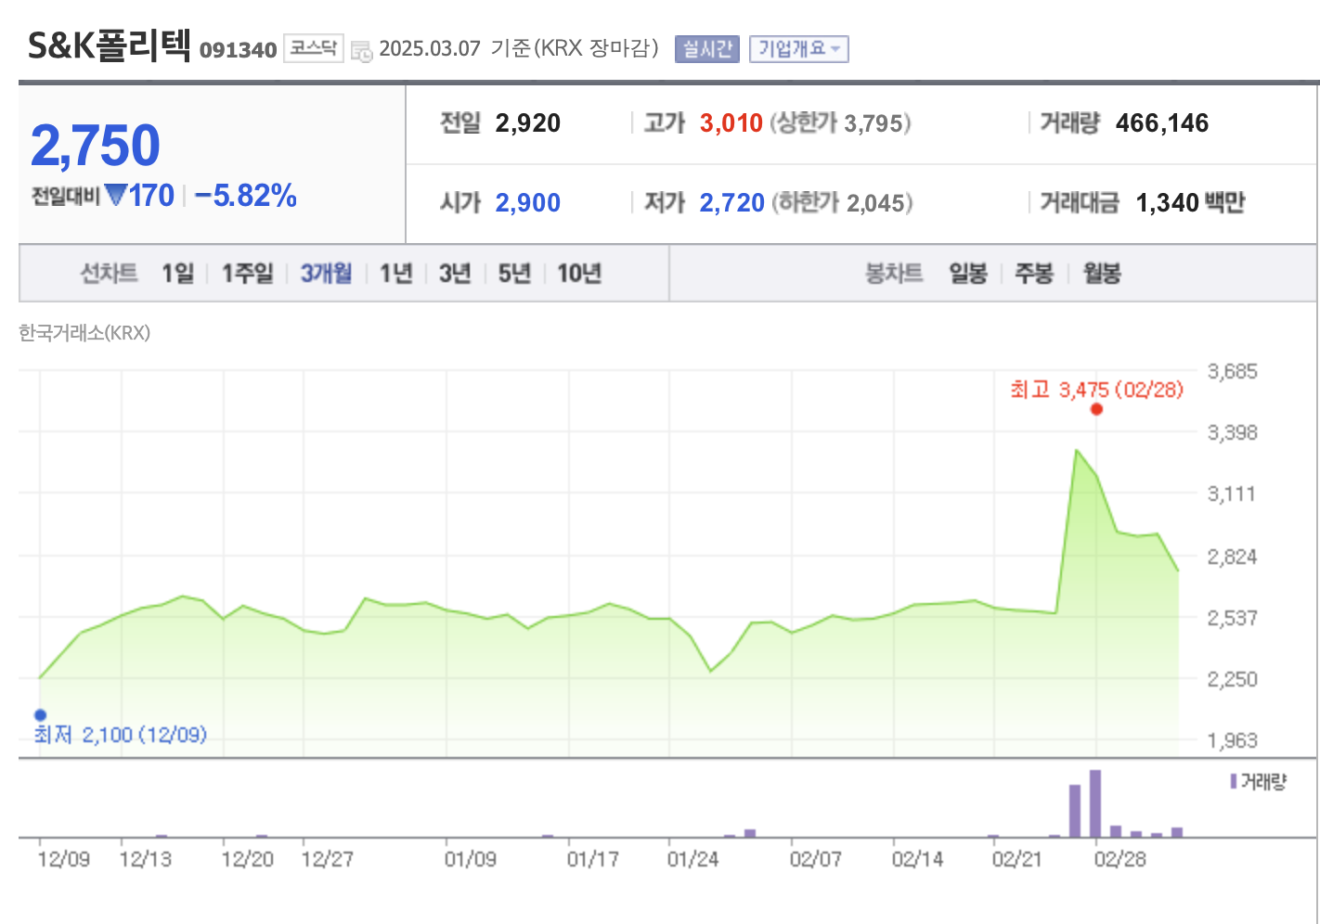Viewport: 1320px width, 924px height.
Task: Click the change rate −5.82%
Action: click(246, 196)
